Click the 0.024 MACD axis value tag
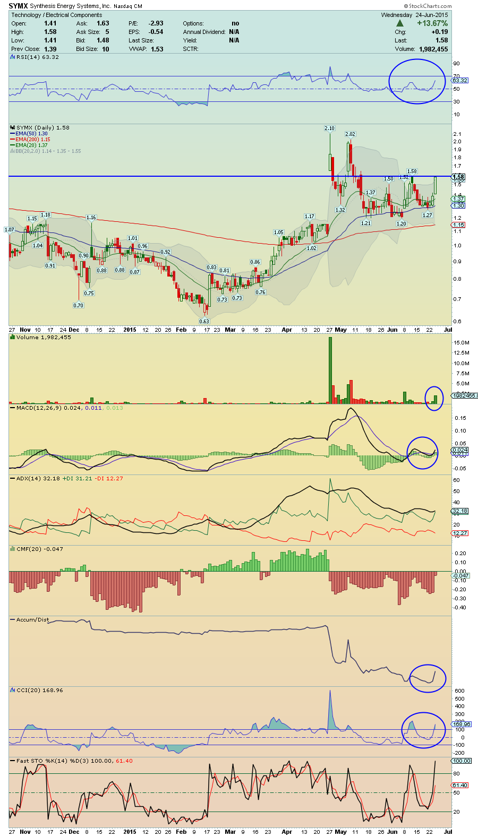Screen dimensions: 478x837 click(x=460, y=450)
